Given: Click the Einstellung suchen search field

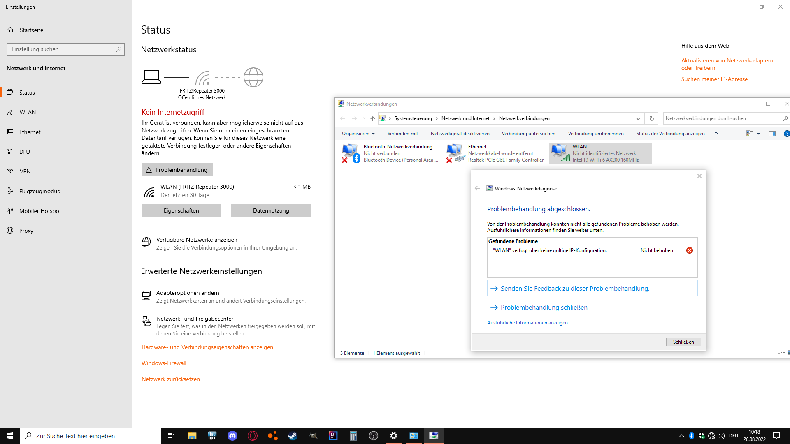Looking at the screenshot, I should click(x=62, y=49).
